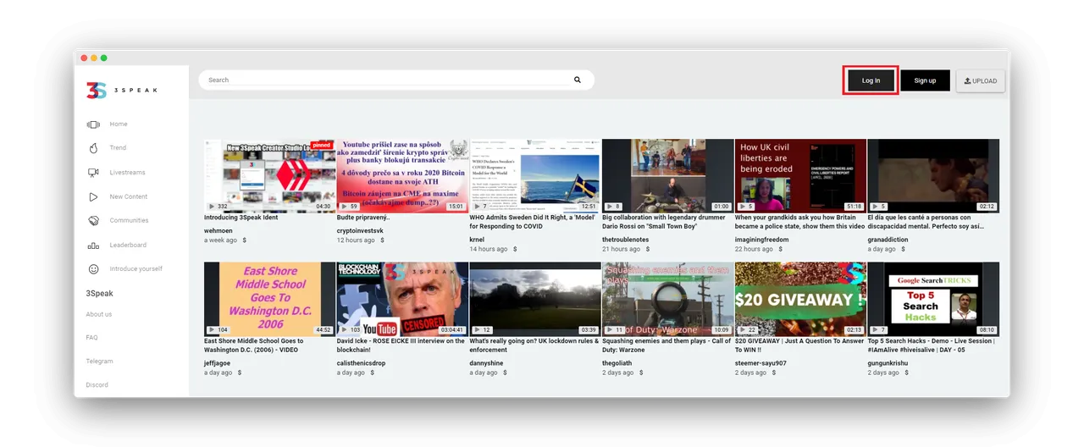The height and width of the screenshot is (447, 1084).
Task: Click dollar icon under gungunkrishu video
Action: [x=908, y=372]
